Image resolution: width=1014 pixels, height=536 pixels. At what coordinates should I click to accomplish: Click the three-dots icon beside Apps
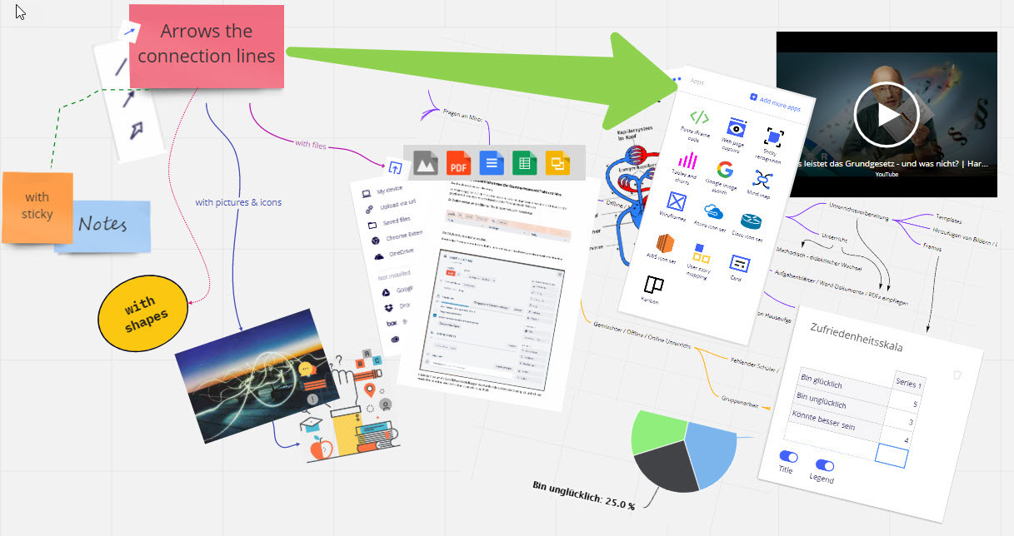677,80
